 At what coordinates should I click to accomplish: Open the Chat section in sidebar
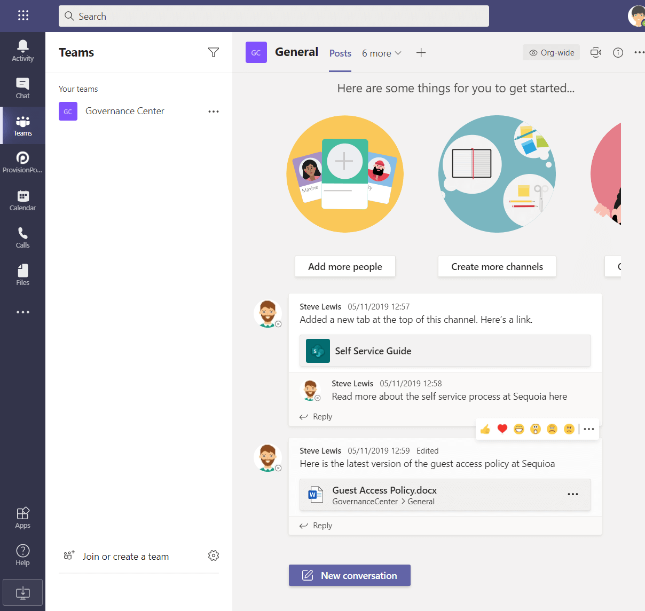(x=22, y=88)
